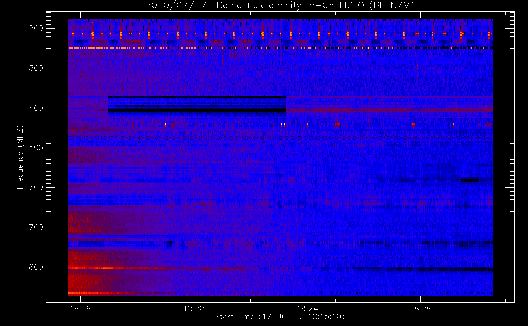The height and width of the screenshot is (326, 528).
Task: Click the 300 frequency tick label
Action: [36, 68]
